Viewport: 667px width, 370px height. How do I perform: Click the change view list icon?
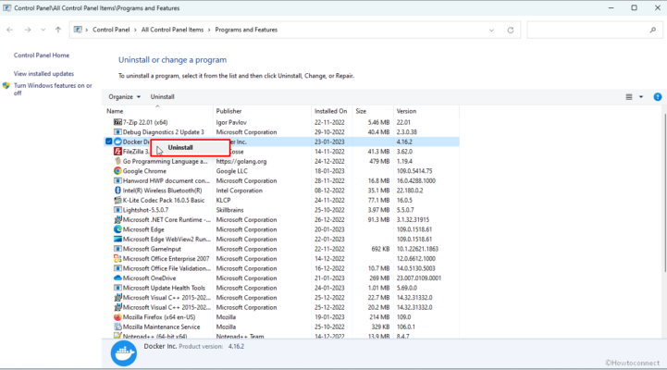click(x=629, y=97)
